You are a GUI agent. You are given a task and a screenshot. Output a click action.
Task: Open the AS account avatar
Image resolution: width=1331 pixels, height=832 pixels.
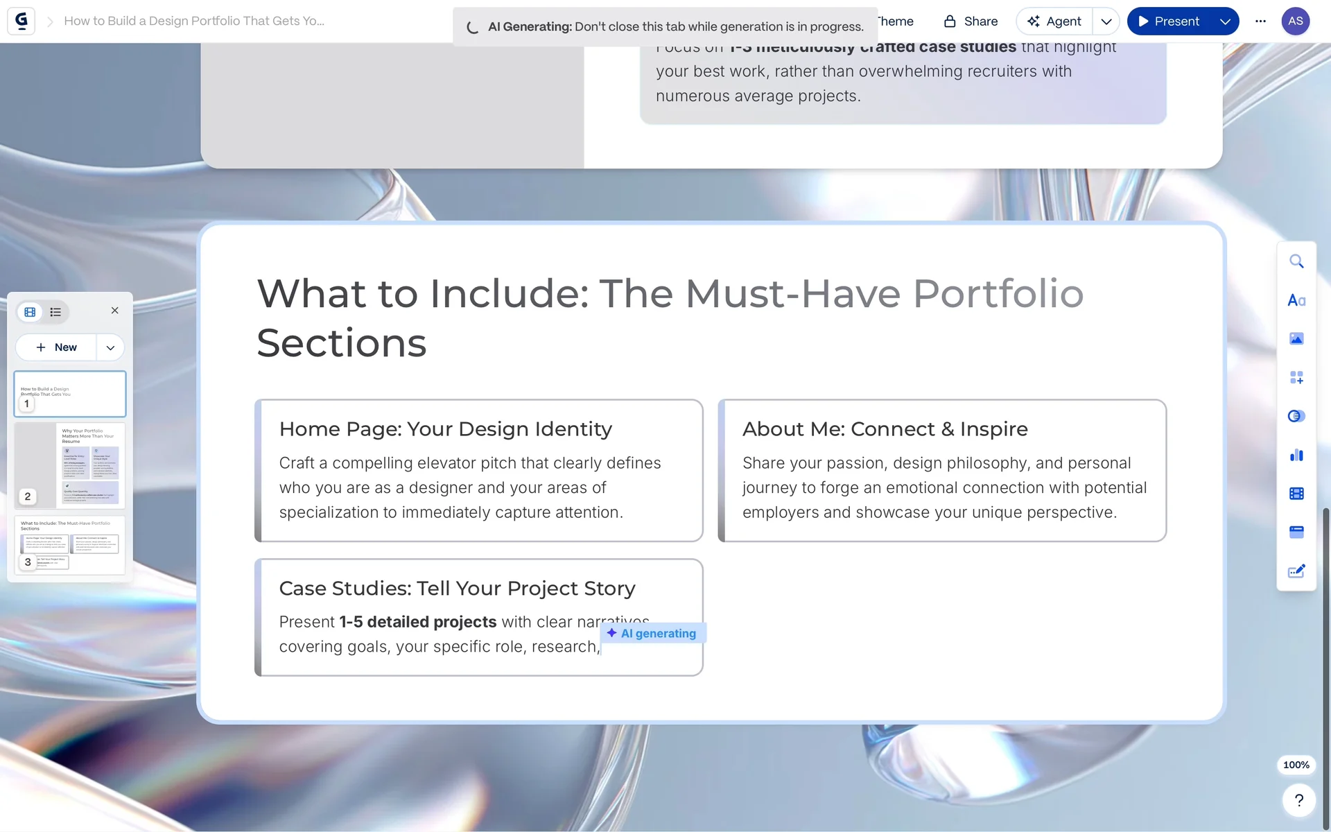coord(1295,21)
